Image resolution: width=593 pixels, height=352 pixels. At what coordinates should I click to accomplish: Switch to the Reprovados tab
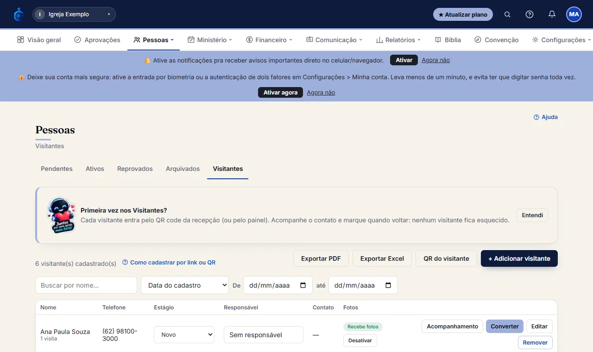coord(135,169)
